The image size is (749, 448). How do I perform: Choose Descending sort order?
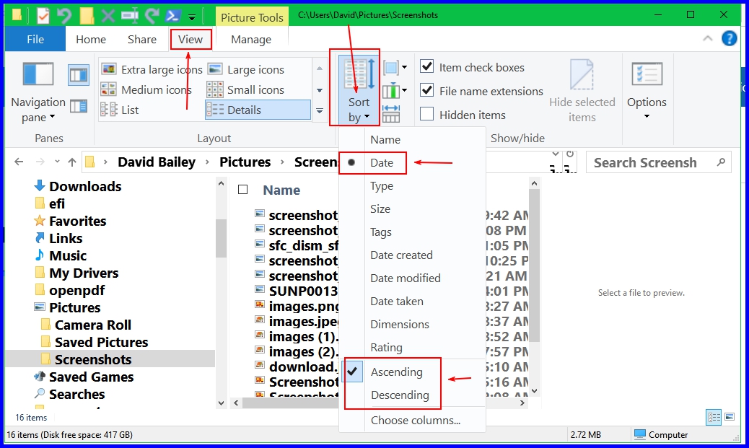tap(399, 395)
